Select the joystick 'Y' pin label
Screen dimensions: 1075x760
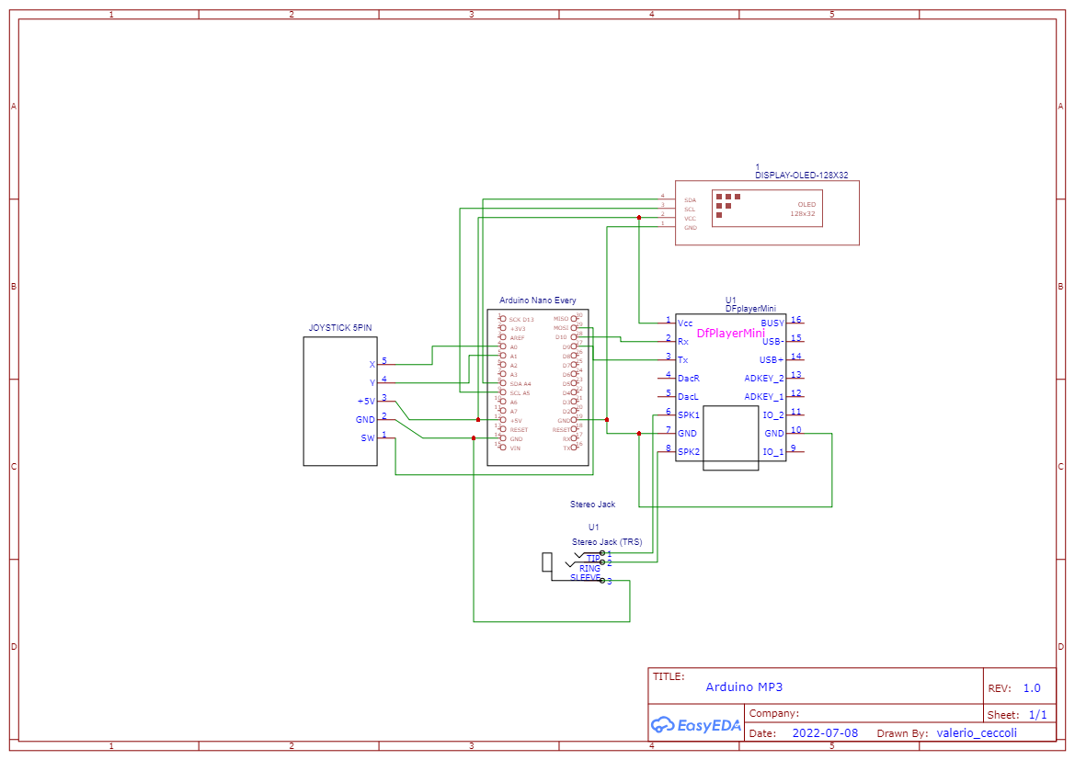[x=372, y=383]
